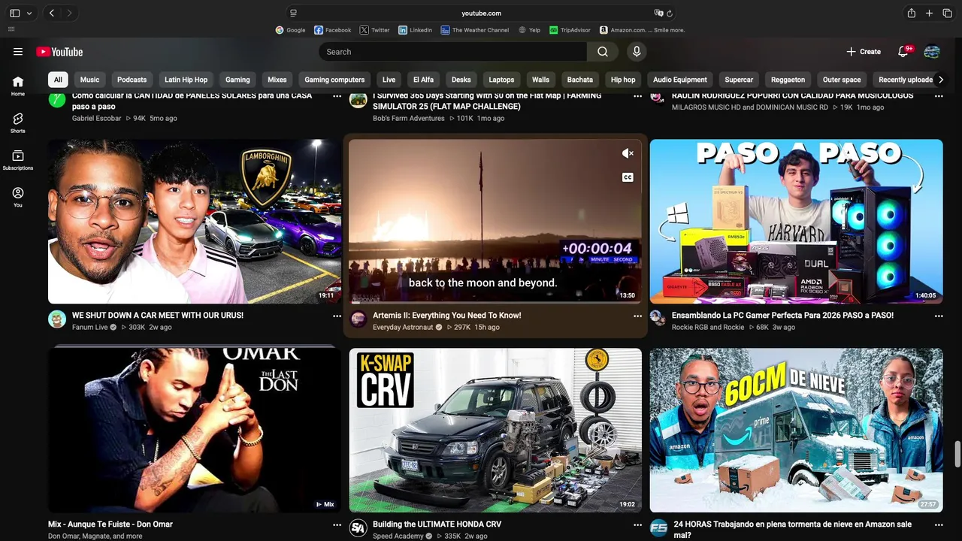Go back in Safari
The height and width of the screenshot is (541, 962).
tap(52, 13)
